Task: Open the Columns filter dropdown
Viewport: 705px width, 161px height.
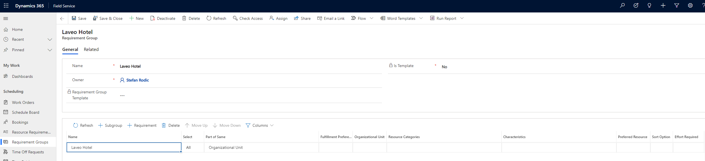Action: [x=259, y=125]
